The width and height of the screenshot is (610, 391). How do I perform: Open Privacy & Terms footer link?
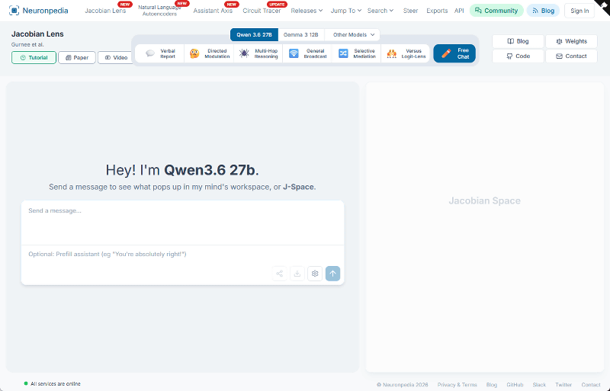pos(457,384)
